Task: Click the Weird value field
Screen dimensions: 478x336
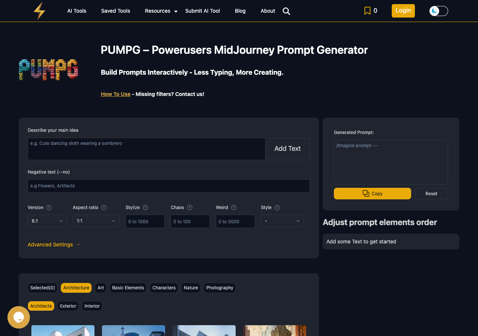Action: click(x=235, y=221)
